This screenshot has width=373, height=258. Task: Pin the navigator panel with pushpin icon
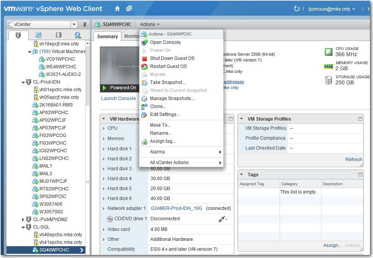(x=85, y=24)
